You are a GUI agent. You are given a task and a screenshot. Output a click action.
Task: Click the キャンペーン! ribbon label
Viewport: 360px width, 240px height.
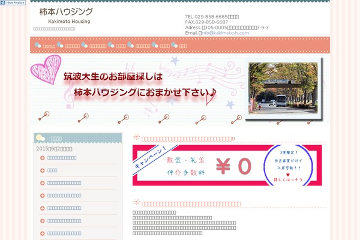click(x=151, y=157)
